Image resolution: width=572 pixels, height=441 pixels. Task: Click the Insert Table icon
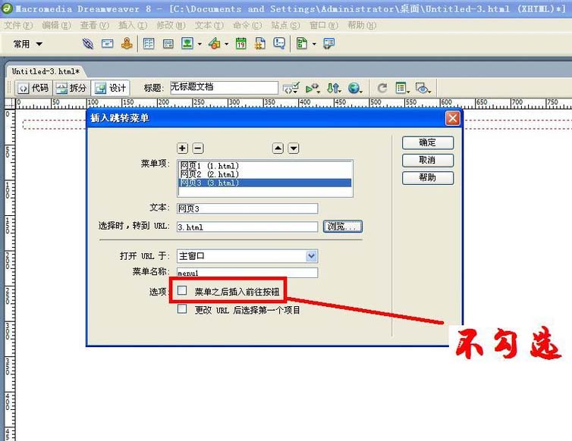pyautogui.click(x=149, y=44)
